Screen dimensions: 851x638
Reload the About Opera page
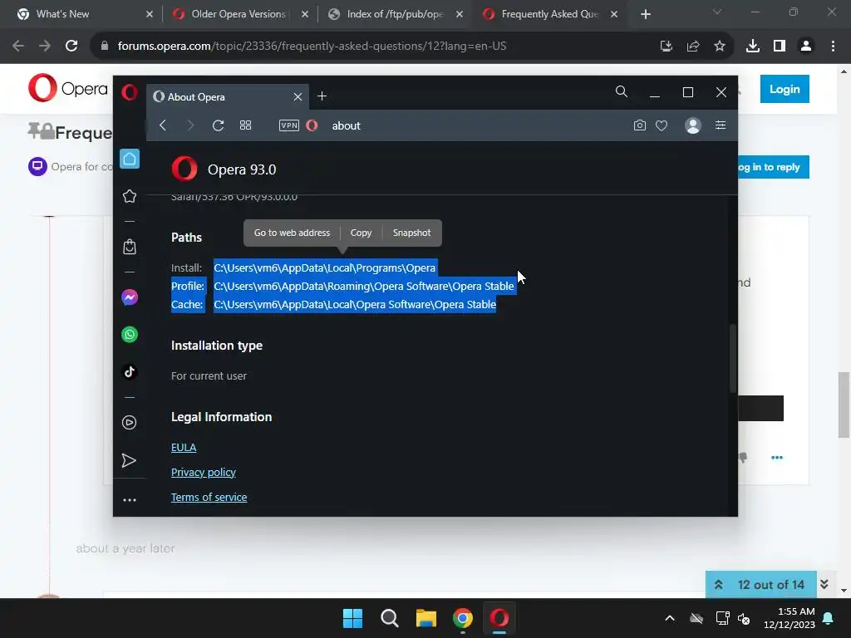219,125
